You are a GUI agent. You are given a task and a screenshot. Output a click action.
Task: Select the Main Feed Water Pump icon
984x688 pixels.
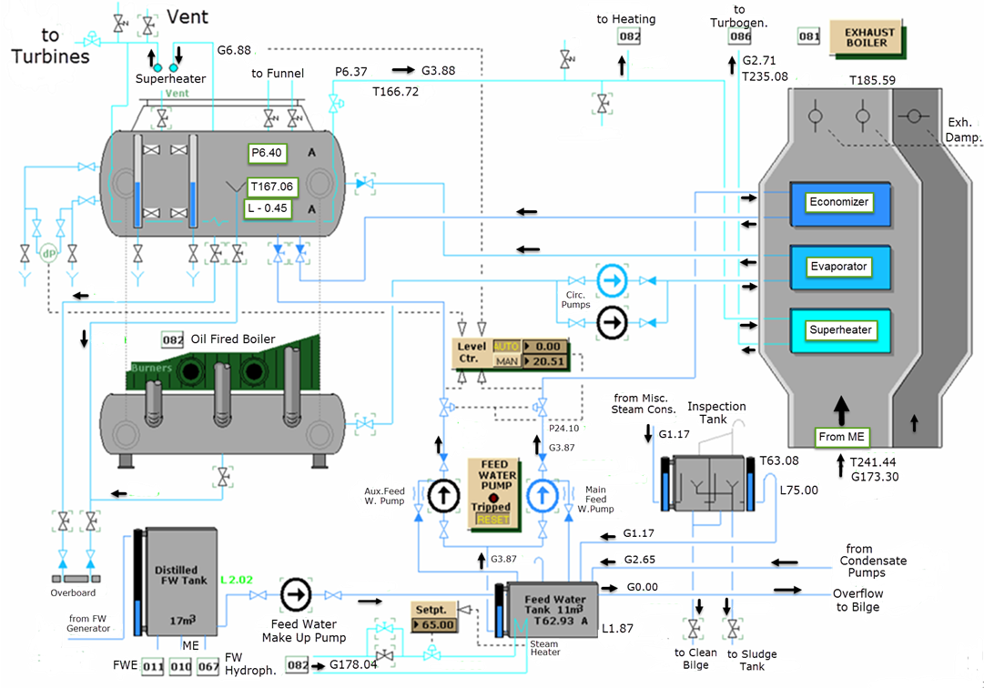pos(543,495)
